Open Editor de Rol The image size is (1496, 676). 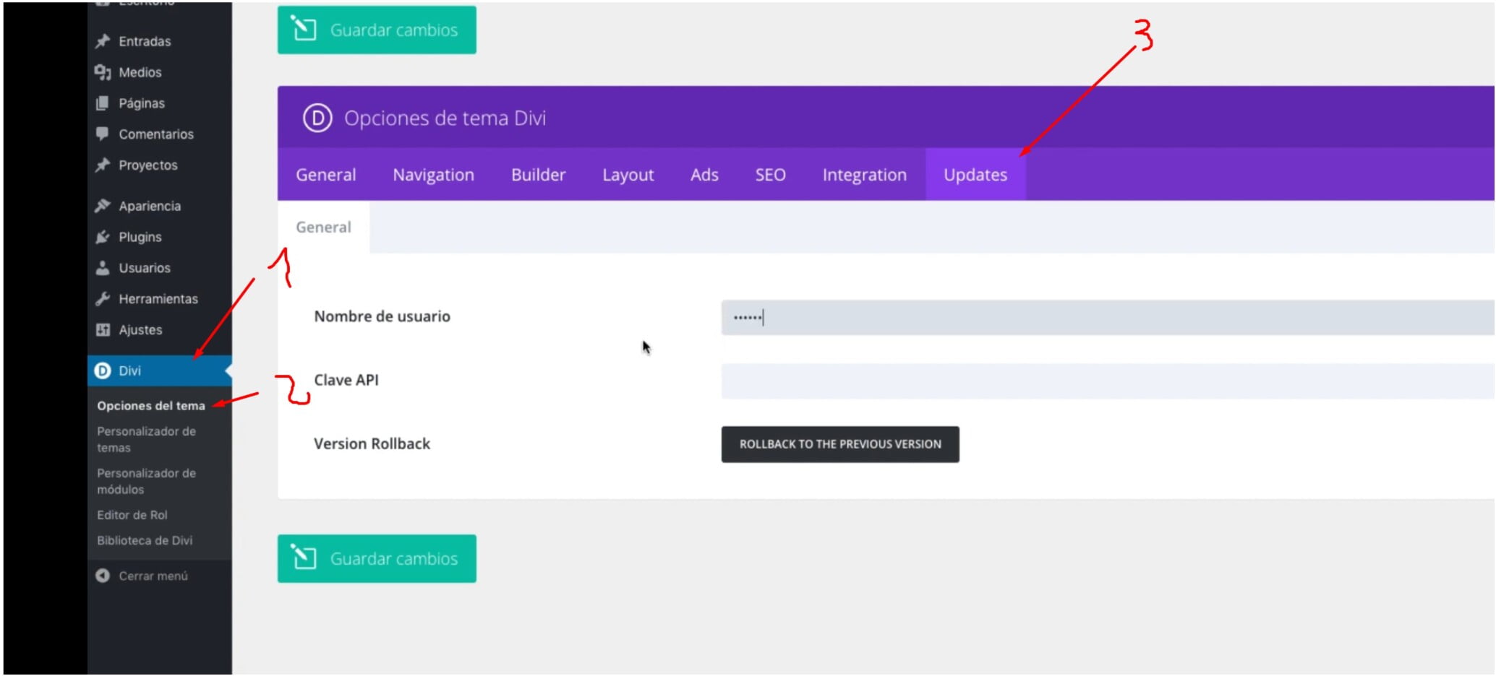(132, 515)
